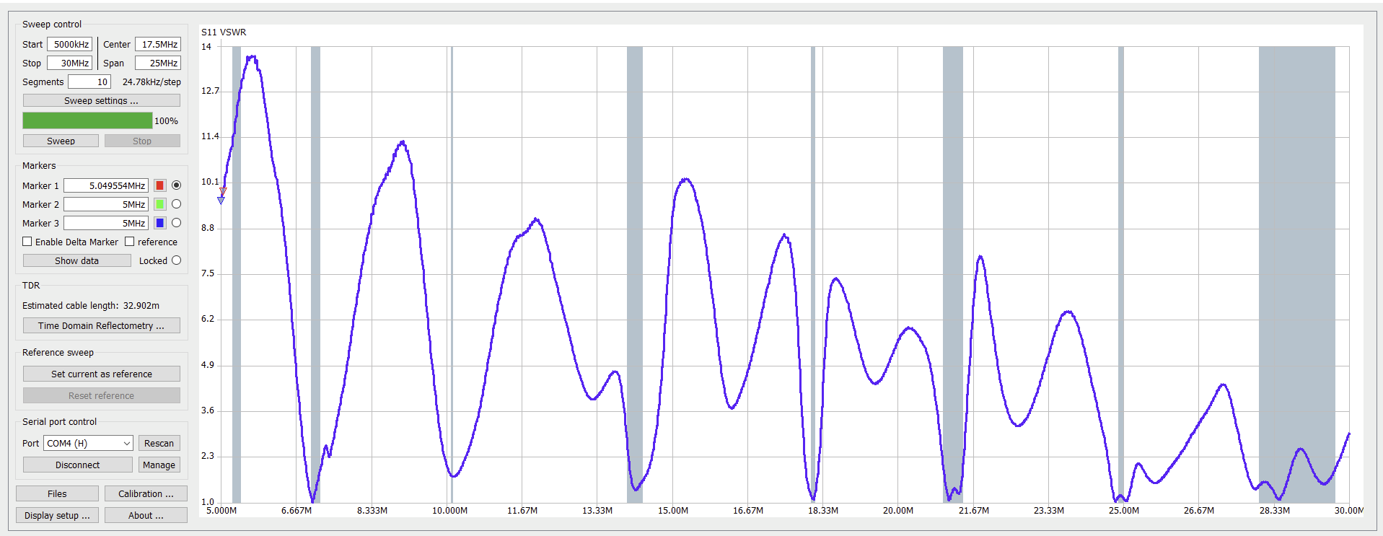The width and height of the screenshot is (1383, 536).
Task: Start a new sweep
Action: pos(61,141)
